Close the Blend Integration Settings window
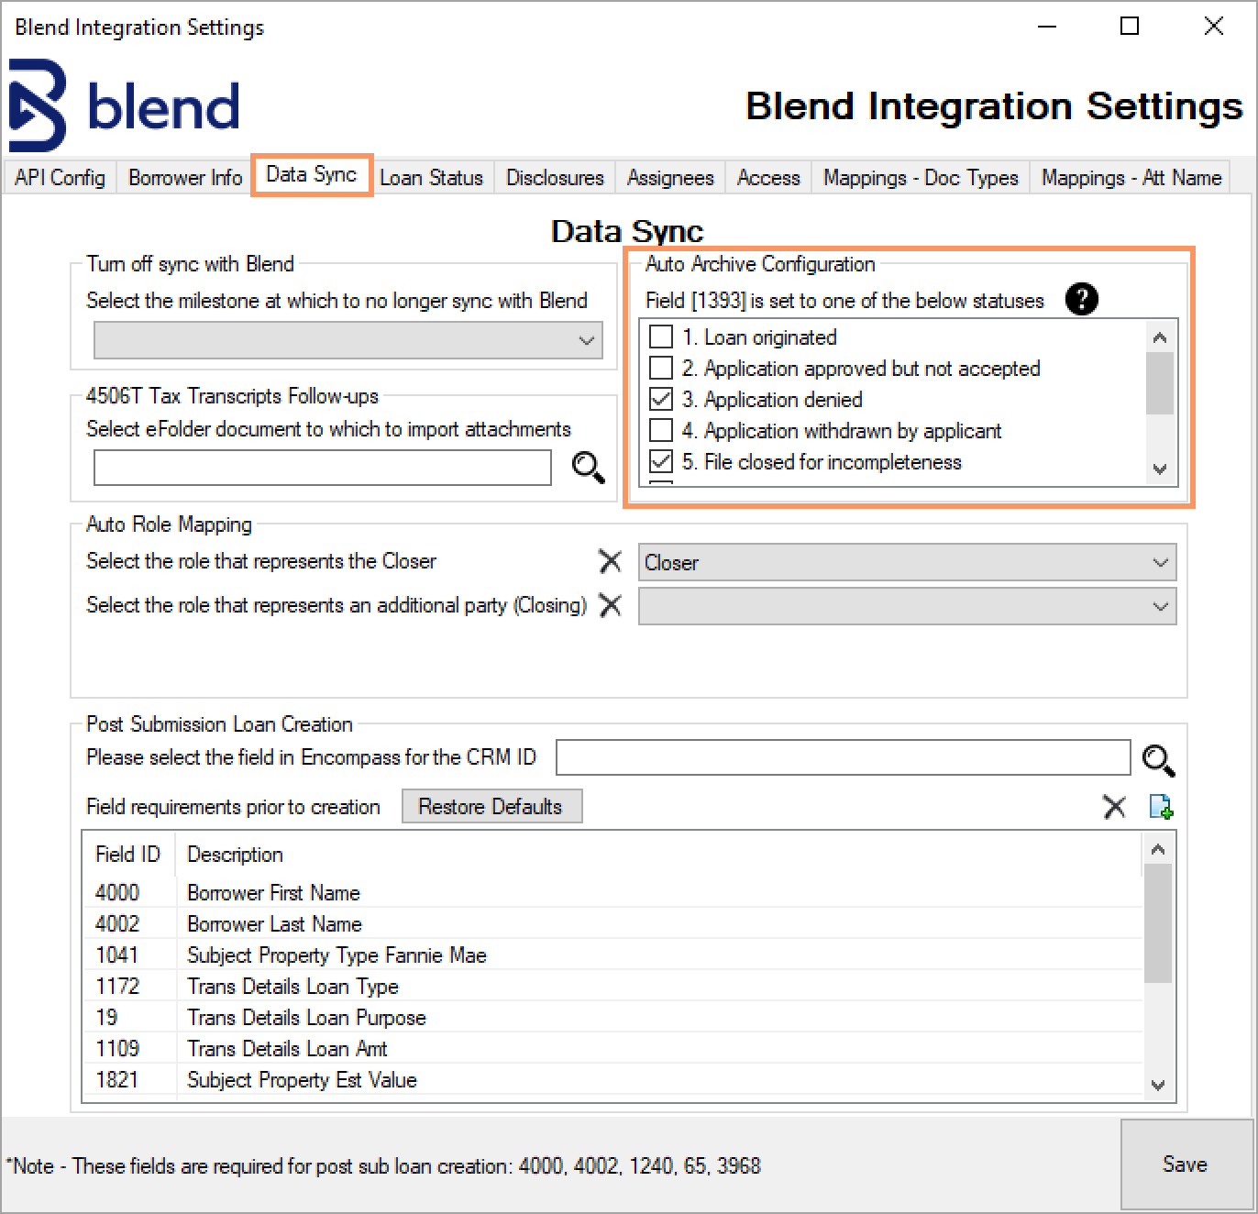The image size is (1258, 1214). coord(1213,27)
